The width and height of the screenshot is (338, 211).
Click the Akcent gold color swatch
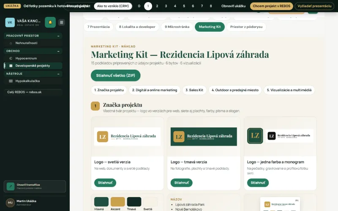pyautogui.click(x=118, y=202)
